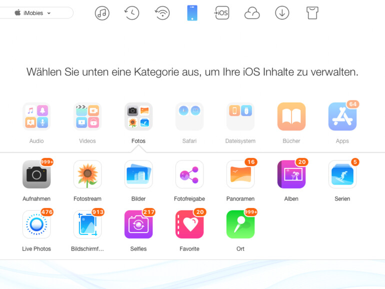Screen dimensions: 385x289
Task: Click the Live Photos label text
Action: click(36, 248)
